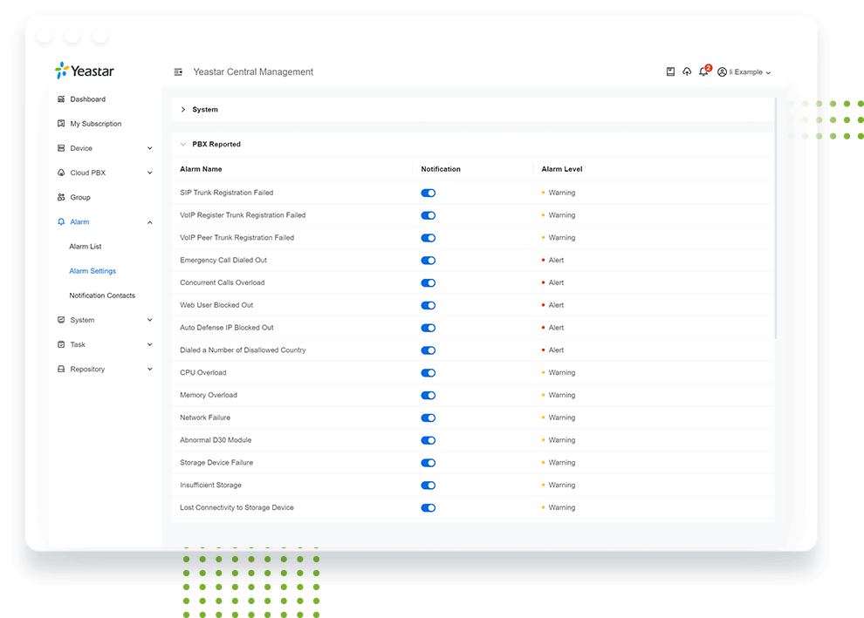
Task: Toggle SIP Trunk Registration Failed notification
Action: coord(428,193)
